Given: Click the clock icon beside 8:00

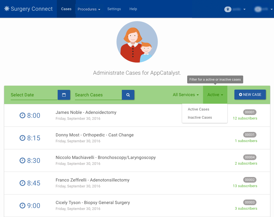Looking at the screenshot, I should pos(22,115).
